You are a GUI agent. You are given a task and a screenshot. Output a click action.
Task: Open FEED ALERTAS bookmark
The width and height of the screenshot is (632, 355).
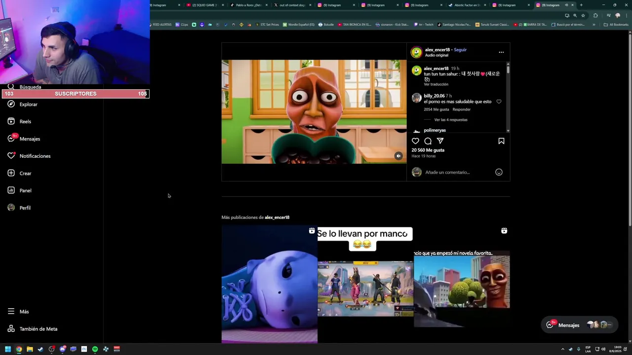tap(160, 25)
